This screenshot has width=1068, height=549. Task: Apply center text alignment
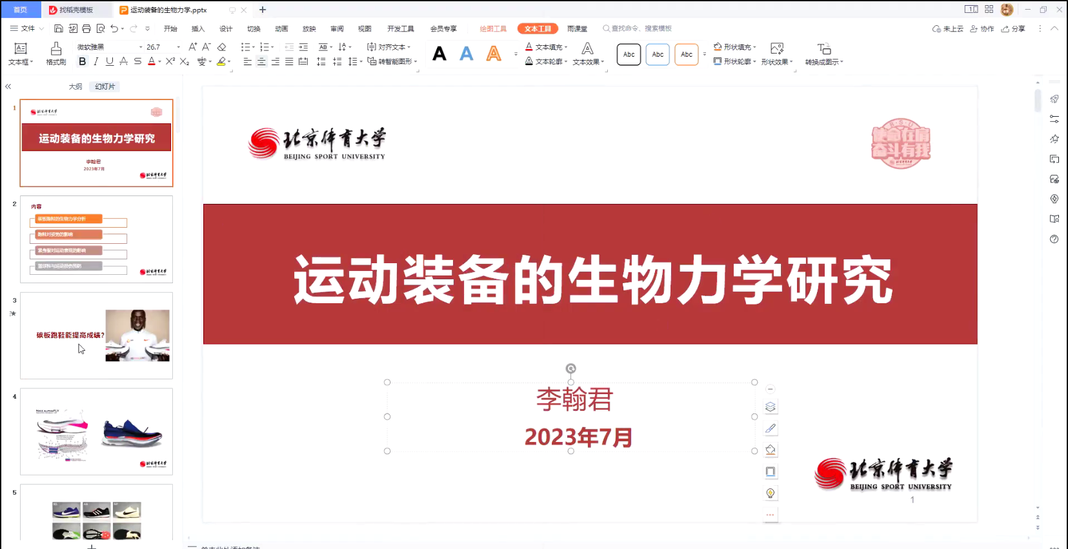point(261,62)
